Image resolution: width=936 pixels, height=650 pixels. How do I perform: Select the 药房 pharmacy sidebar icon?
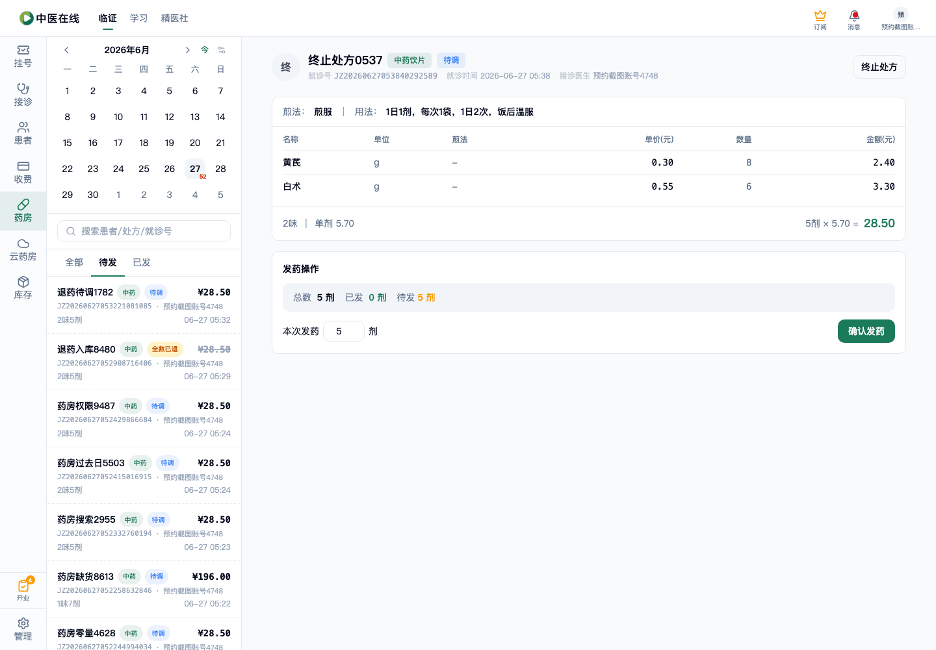23,211
